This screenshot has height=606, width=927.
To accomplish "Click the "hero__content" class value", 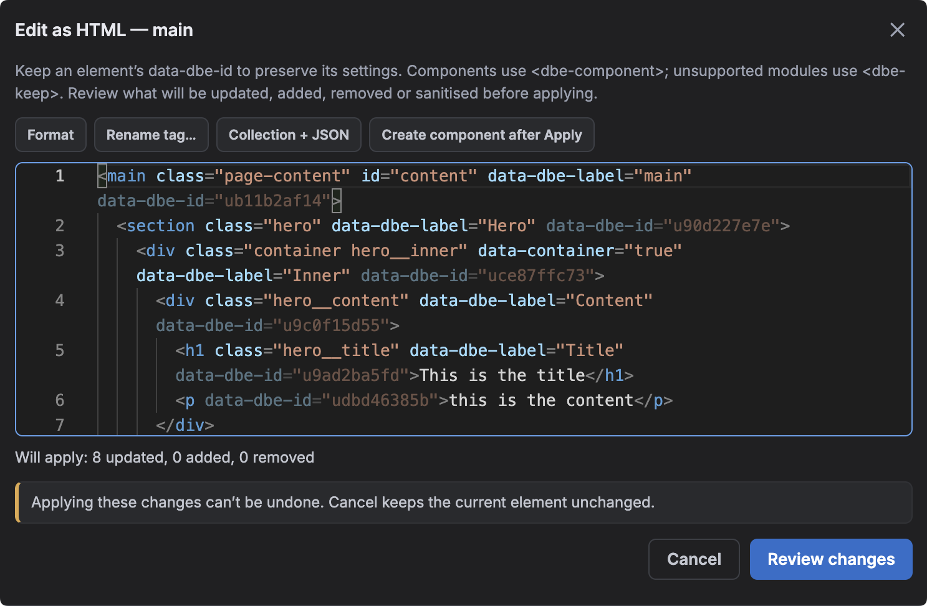I will pyautogui.click(x=337, y=301).
